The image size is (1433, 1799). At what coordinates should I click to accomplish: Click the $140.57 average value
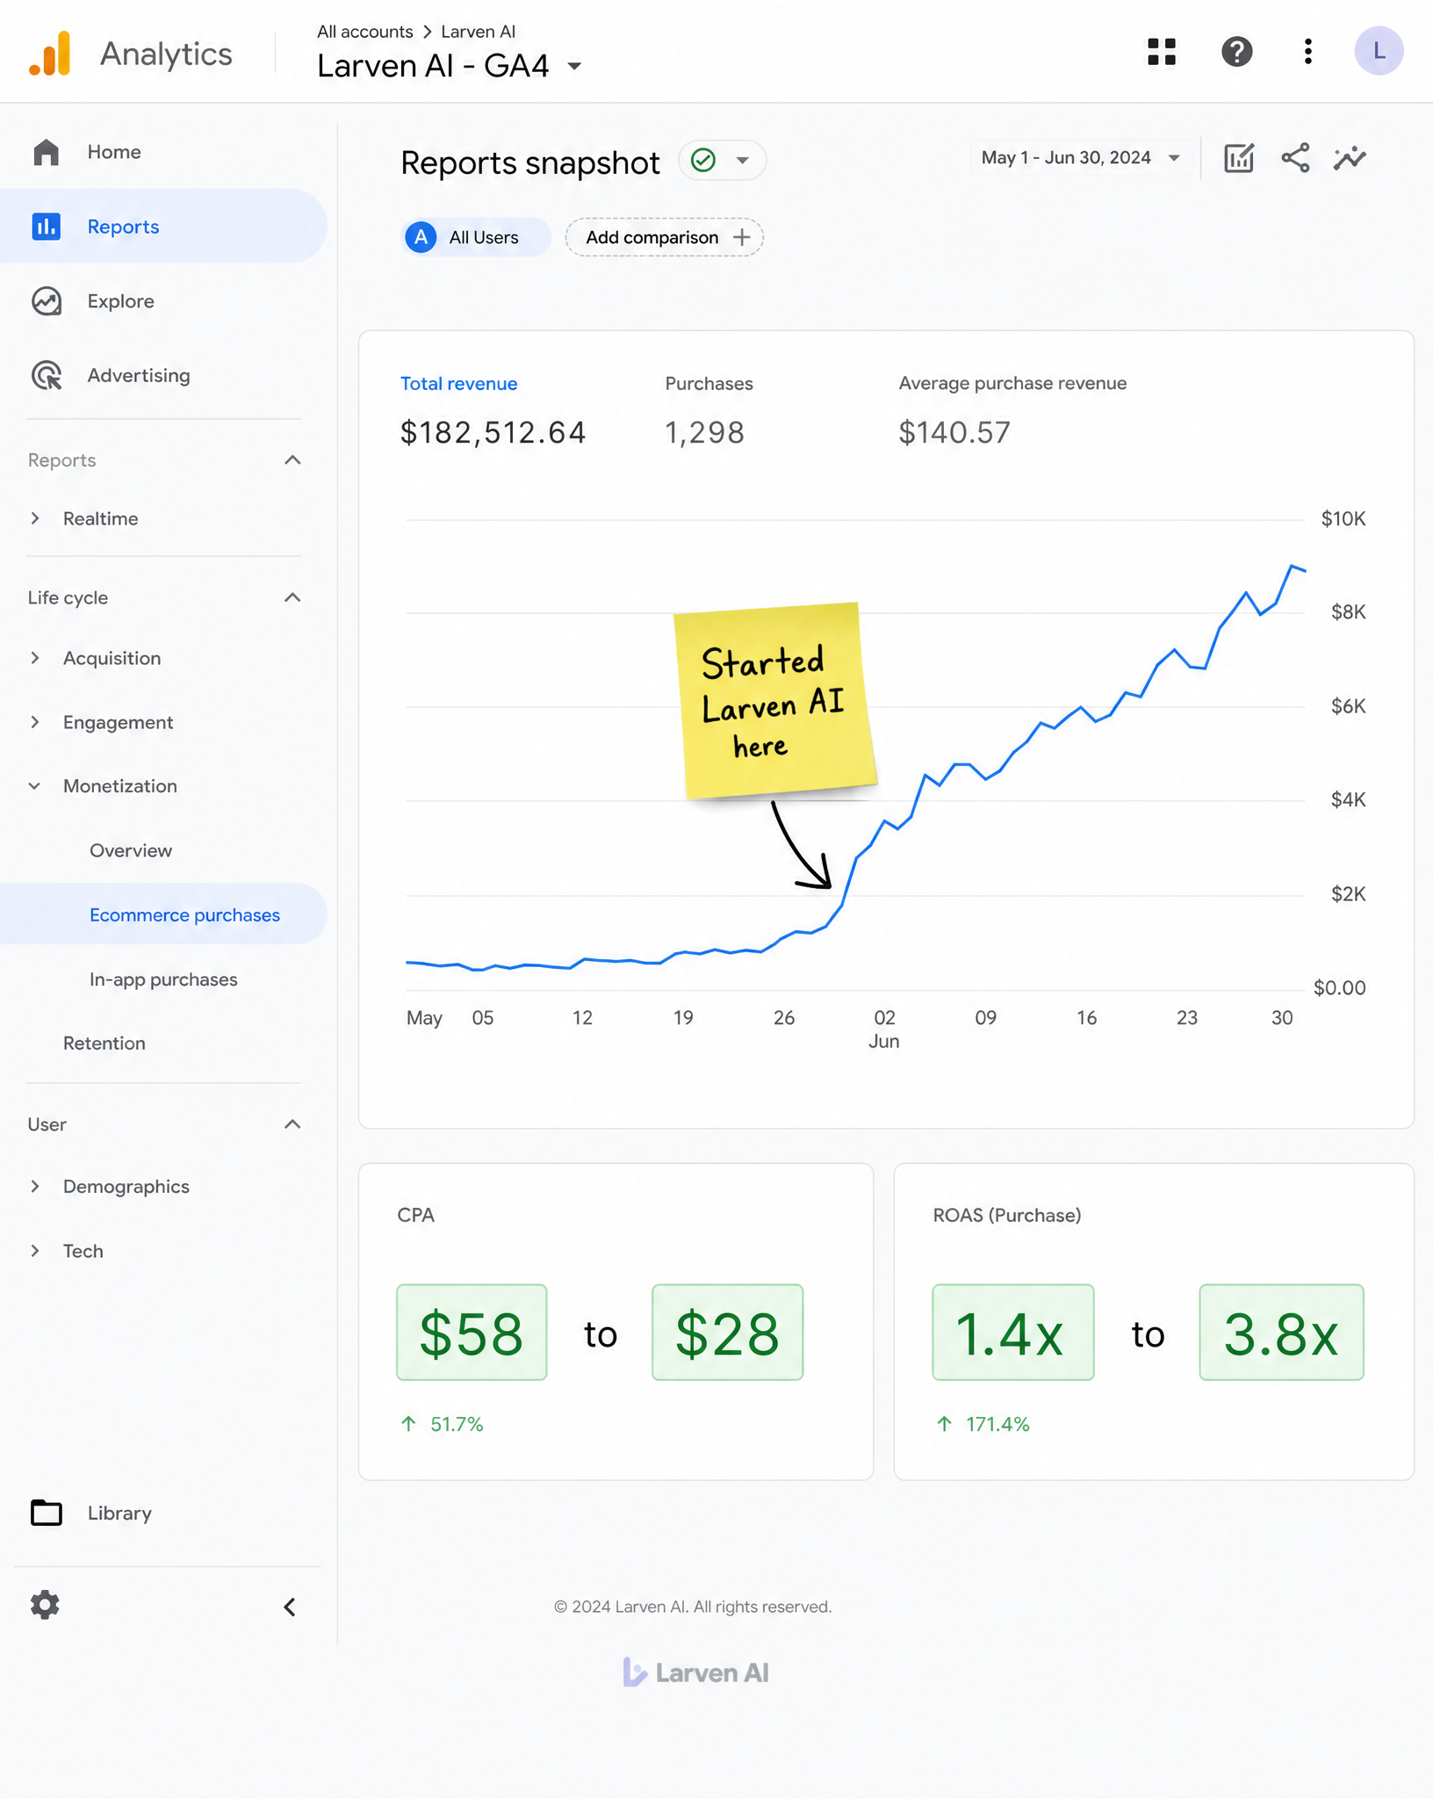(954, 432)
